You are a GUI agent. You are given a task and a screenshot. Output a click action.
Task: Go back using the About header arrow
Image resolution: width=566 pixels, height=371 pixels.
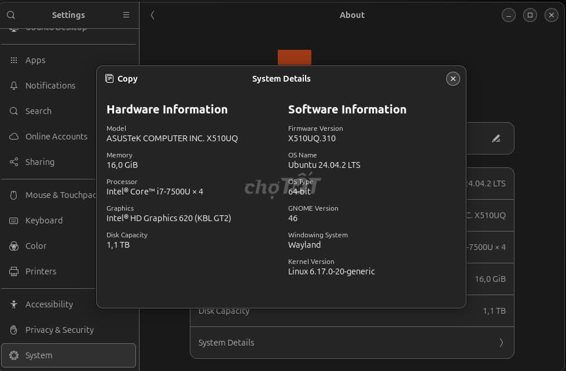[152, 15]
